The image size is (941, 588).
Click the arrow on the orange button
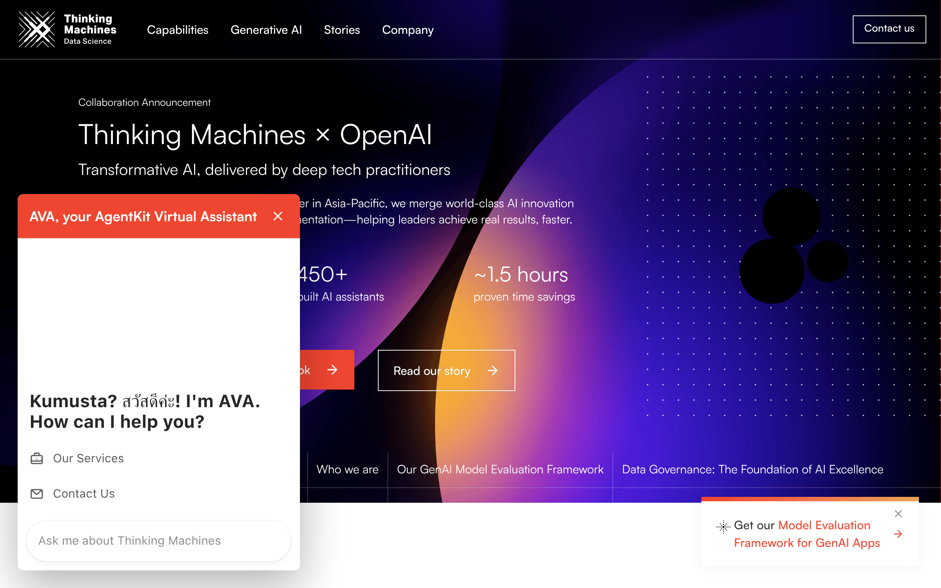(332, 370)
